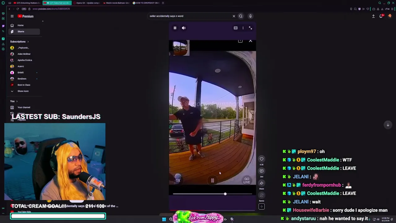Image resolution: width=396 pixels, height=223 pixels.
Task: Switch to the Watch movie Batman browser tab
Action: pyautogui.click(x=117, y=3)
